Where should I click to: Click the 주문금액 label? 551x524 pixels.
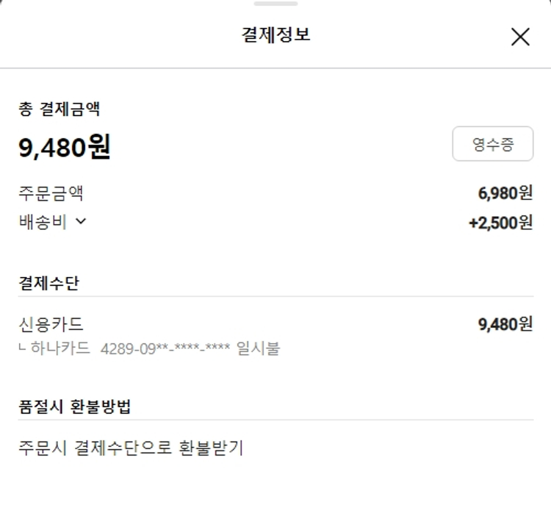[x=51, y=193]
